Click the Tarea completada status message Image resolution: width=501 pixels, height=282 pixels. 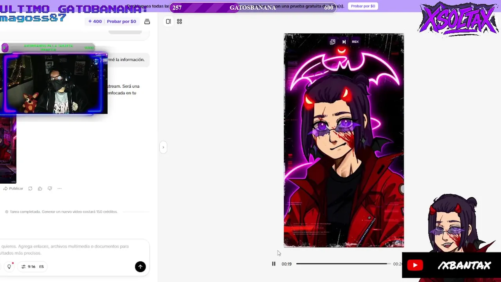[x=61, y=211]
